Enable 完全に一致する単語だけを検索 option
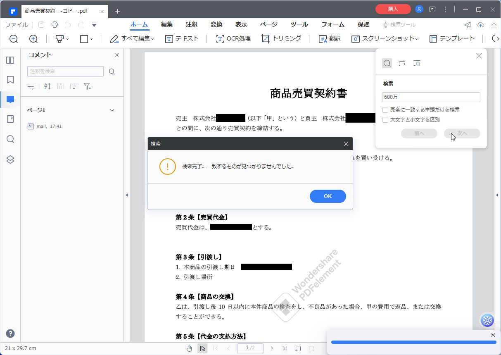Screen dimensions: 501x355 tap(385, 110)
